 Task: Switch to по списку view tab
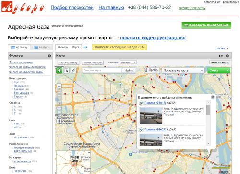pos(19,47)
